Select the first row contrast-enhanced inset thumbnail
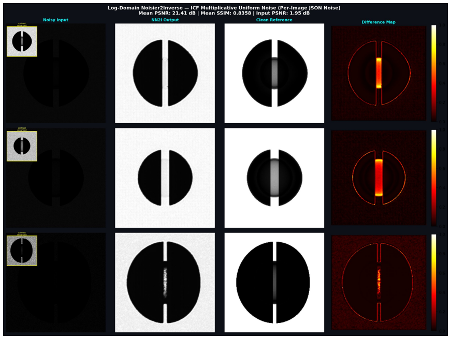The width and height of the screenshot is (451, 339). pyautogui.click(x=22, y=41)
